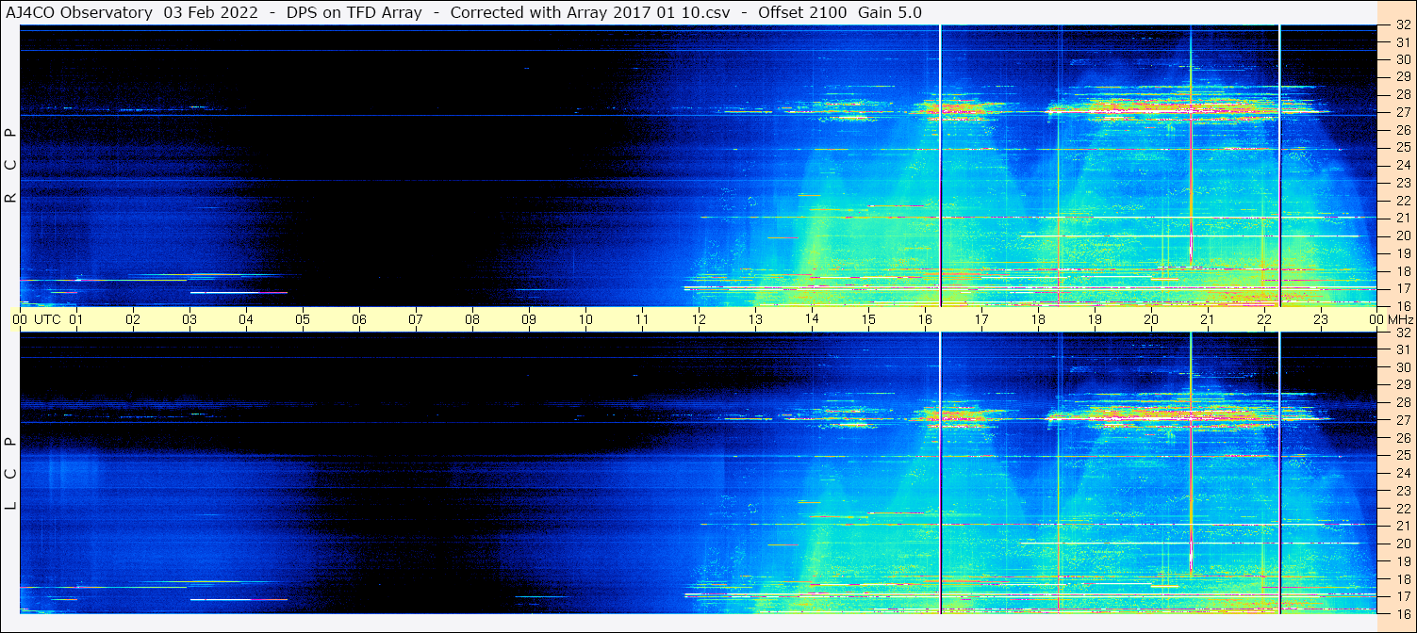1417x633 pixels.
Task: Select the 24 MHz tick of LCP panel
Action: (x=1402, y=473)
